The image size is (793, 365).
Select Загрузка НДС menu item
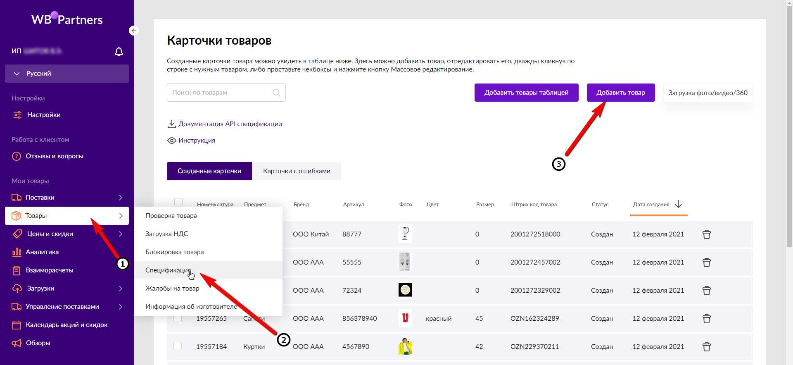[x=208, y=234]
